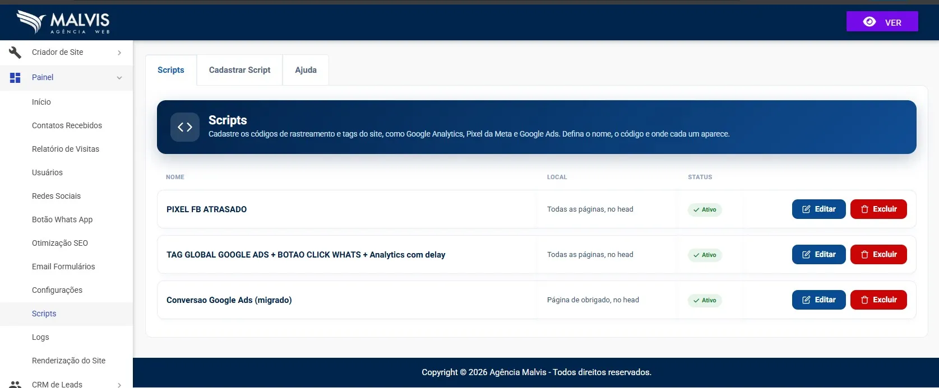Expand the CRM de Leads chevron
939x388 pixels.
click(x=119, y=385)
